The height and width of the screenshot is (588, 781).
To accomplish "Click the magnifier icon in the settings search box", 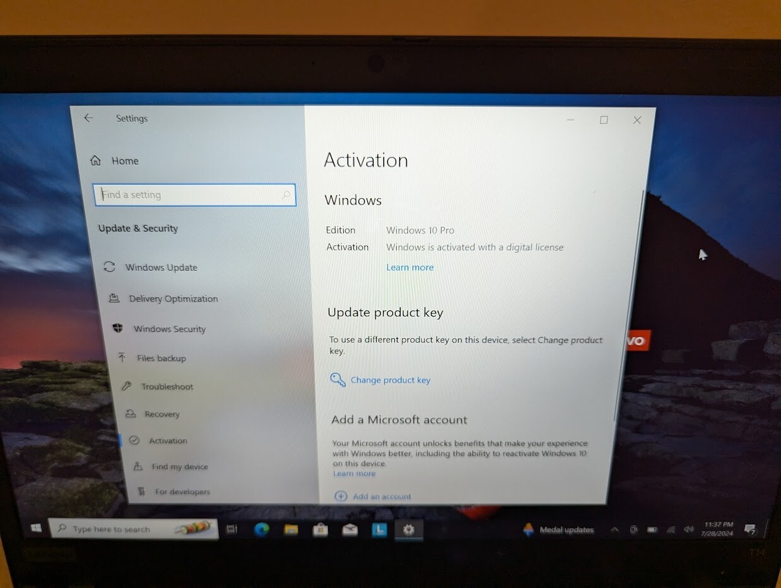I will [x=286, y=195].
